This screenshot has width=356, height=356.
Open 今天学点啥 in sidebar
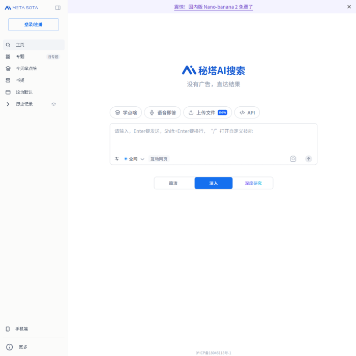tap(34, 68)
